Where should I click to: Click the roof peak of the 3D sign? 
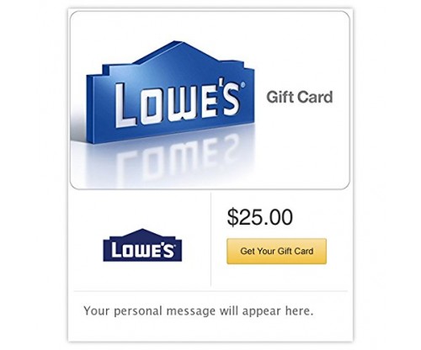177,45
